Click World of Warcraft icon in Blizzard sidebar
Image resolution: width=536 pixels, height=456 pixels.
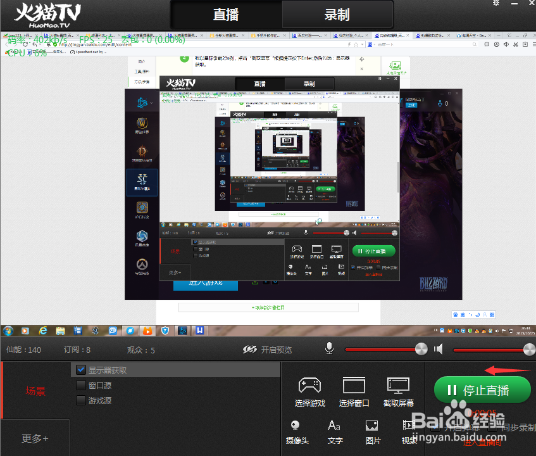pyautogui.click(x=142, y=125)
